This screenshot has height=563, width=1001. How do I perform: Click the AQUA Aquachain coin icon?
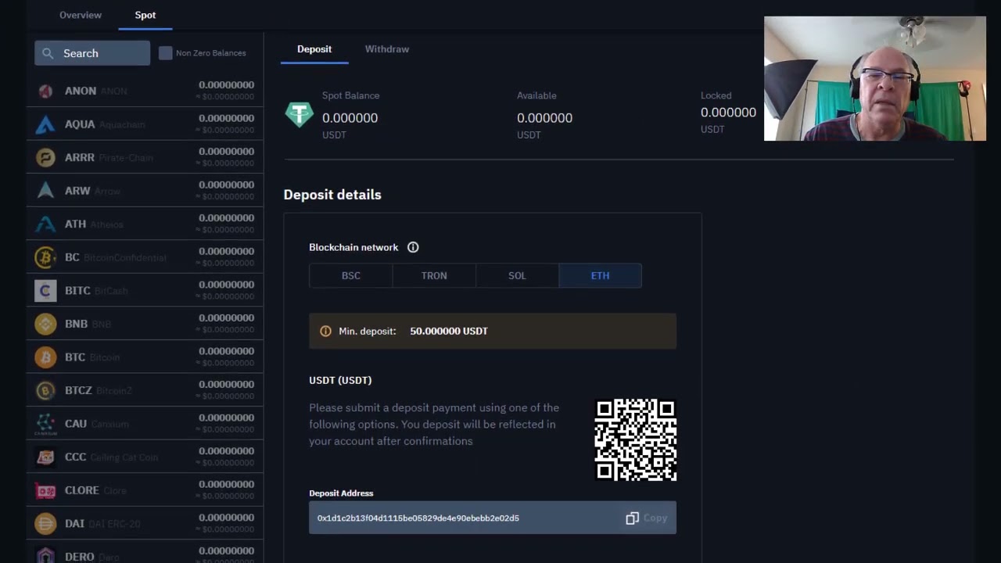pos(45,124)
